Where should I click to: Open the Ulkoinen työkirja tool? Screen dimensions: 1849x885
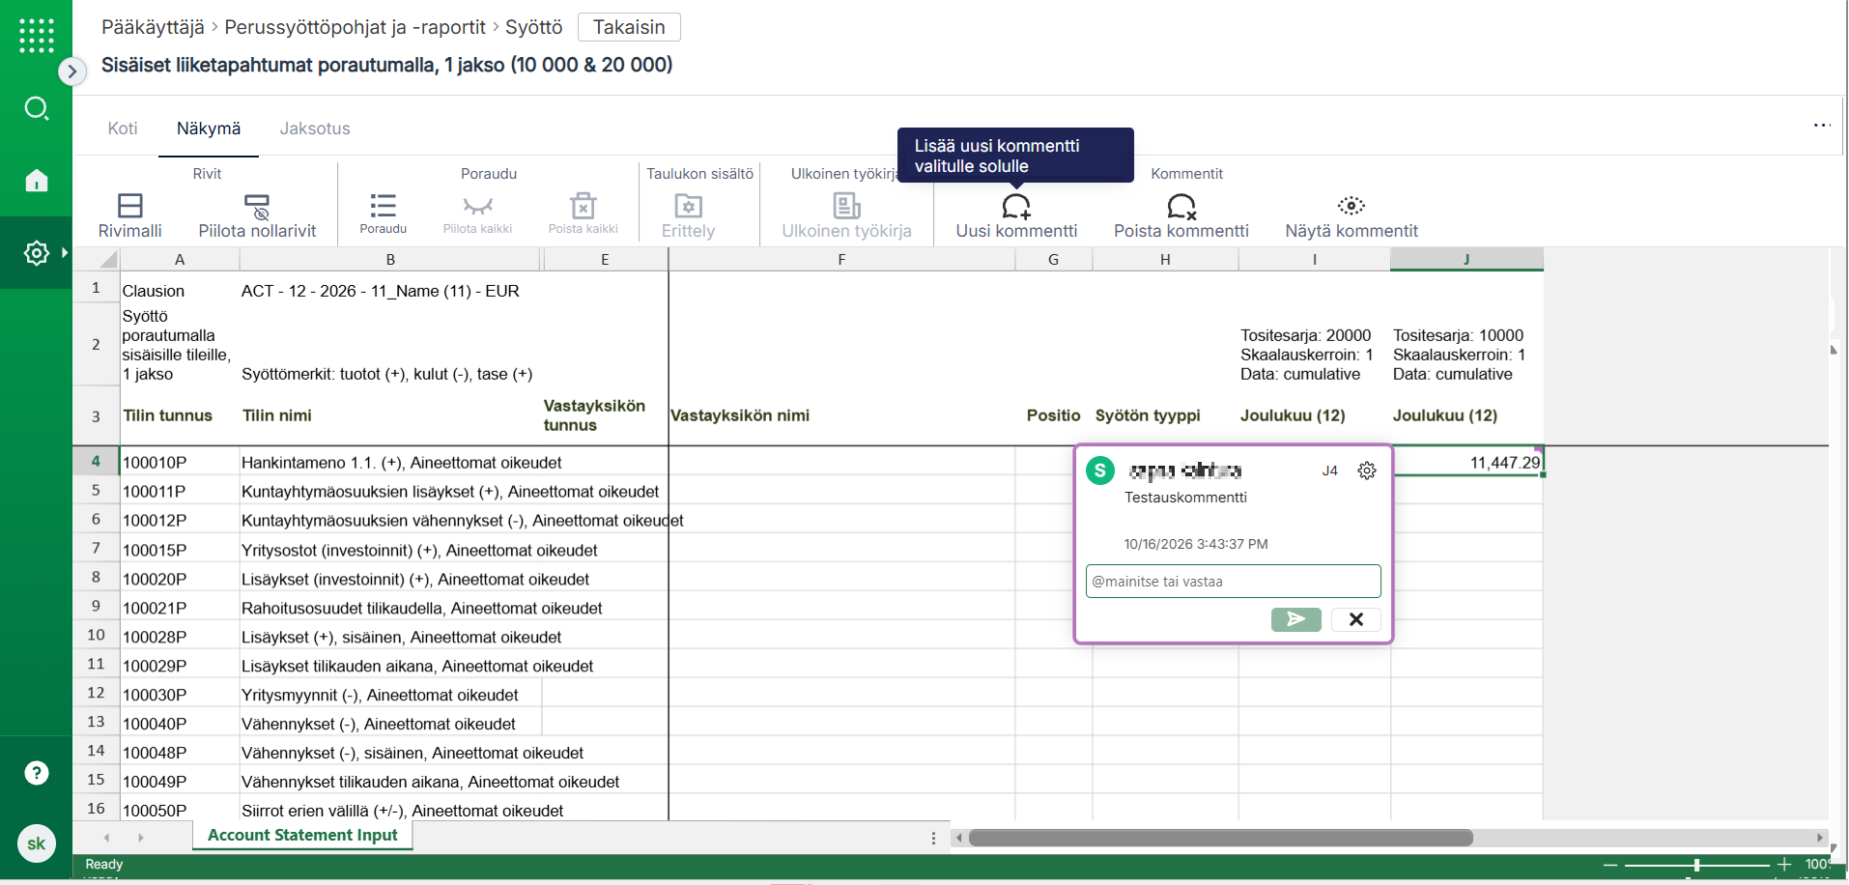[846, 215]
